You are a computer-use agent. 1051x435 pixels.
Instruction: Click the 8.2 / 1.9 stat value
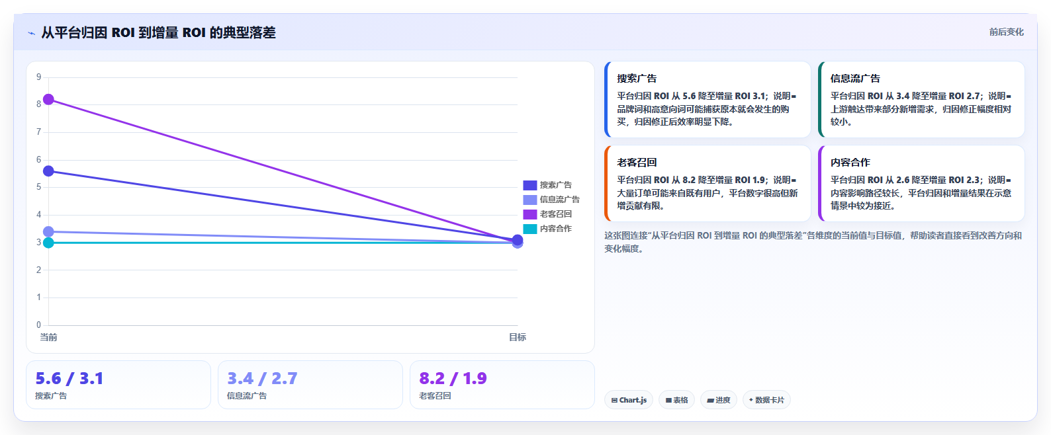[x=453, y=378]
